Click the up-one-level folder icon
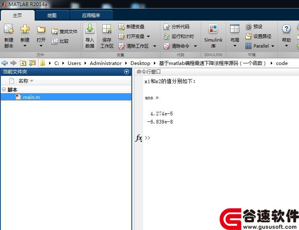The height and width of the screenshot is (230, 299). tap(23, 63)
